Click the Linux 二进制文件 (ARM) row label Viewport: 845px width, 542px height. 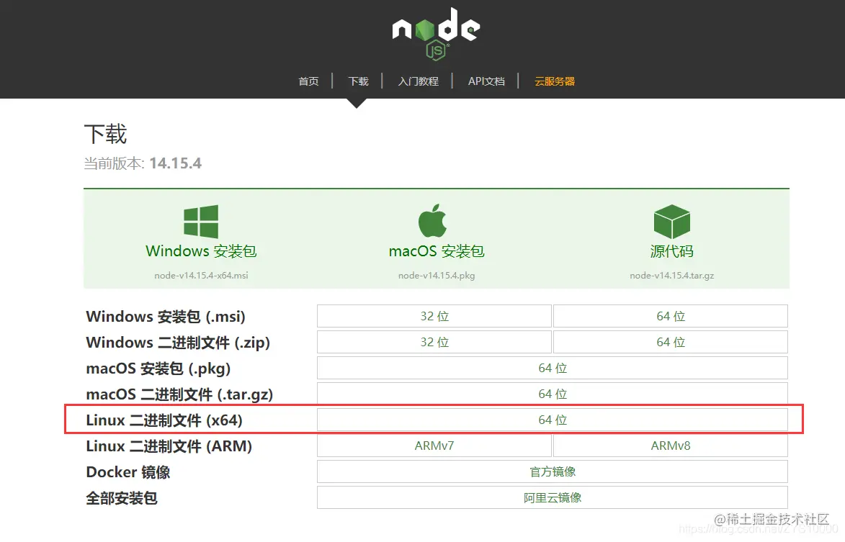point(169,446)
